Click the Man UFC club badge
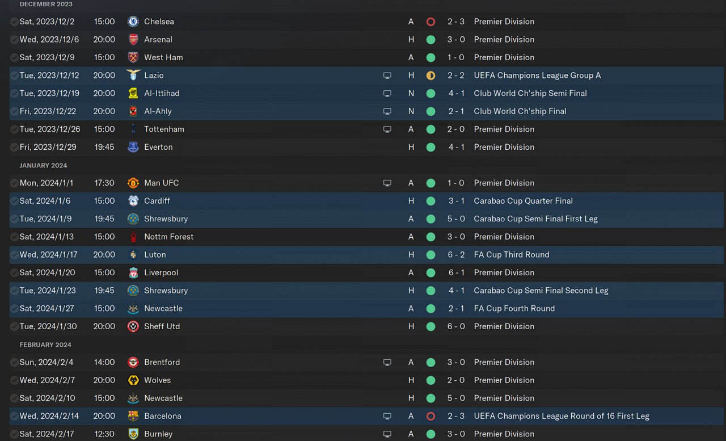This screenshot has width=726, height=441. [133, 183]
